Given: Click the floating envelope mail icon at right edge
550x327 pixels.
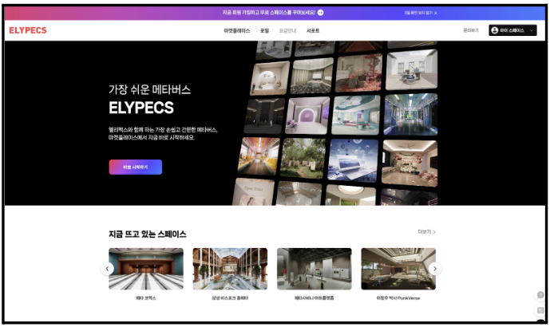Looking at the screenshot, I should 540,310.
